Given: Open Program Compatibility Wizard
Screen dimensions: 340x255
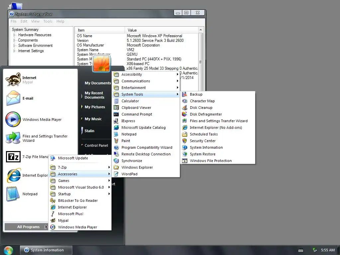Looking at the screenshot, I should click(x=146, y=147).
